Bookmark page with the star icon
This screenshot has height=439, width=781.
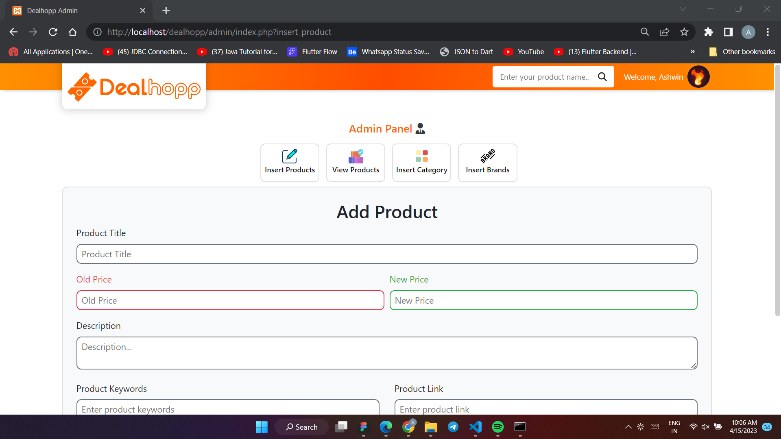pos(684,32)
